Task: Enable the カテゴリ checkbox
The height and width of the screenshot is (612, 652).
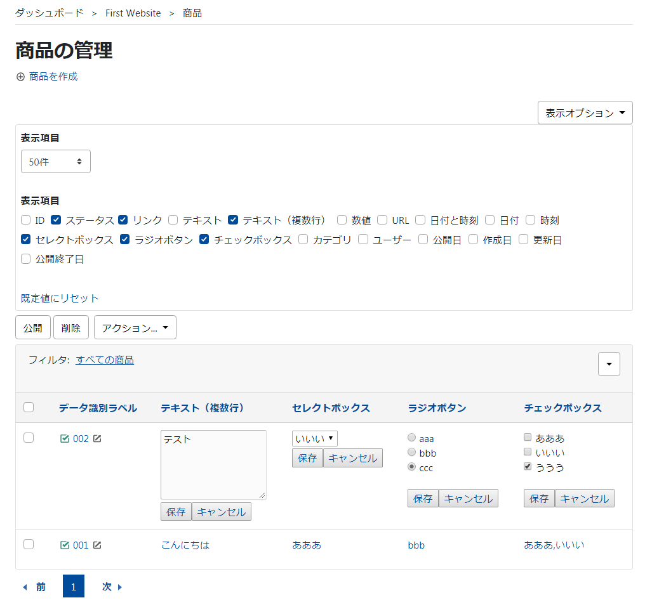Action: pyautogui.click(x=303, y=239)
